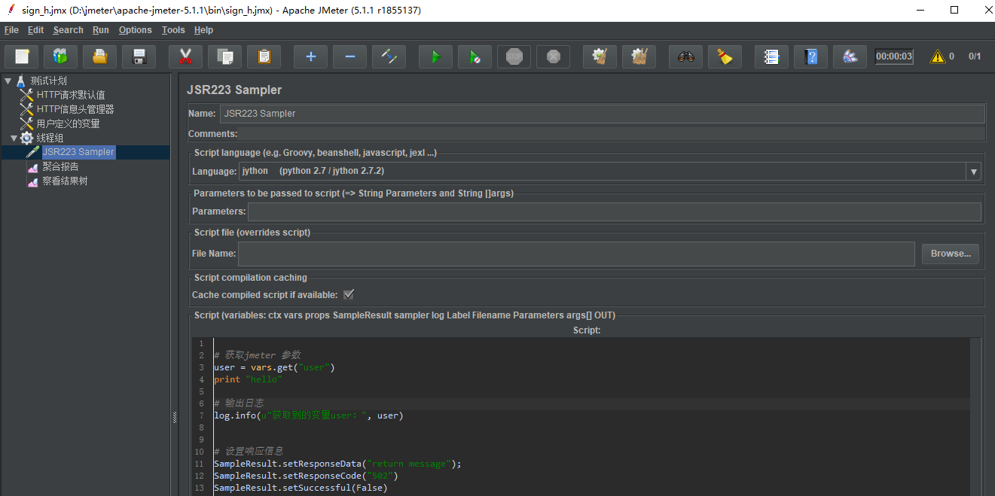Collapse the 测试计划 tree node
Image resolution: width=995 pixels, height=496 pixels.
pyautogui.click(x=8, y=81)
